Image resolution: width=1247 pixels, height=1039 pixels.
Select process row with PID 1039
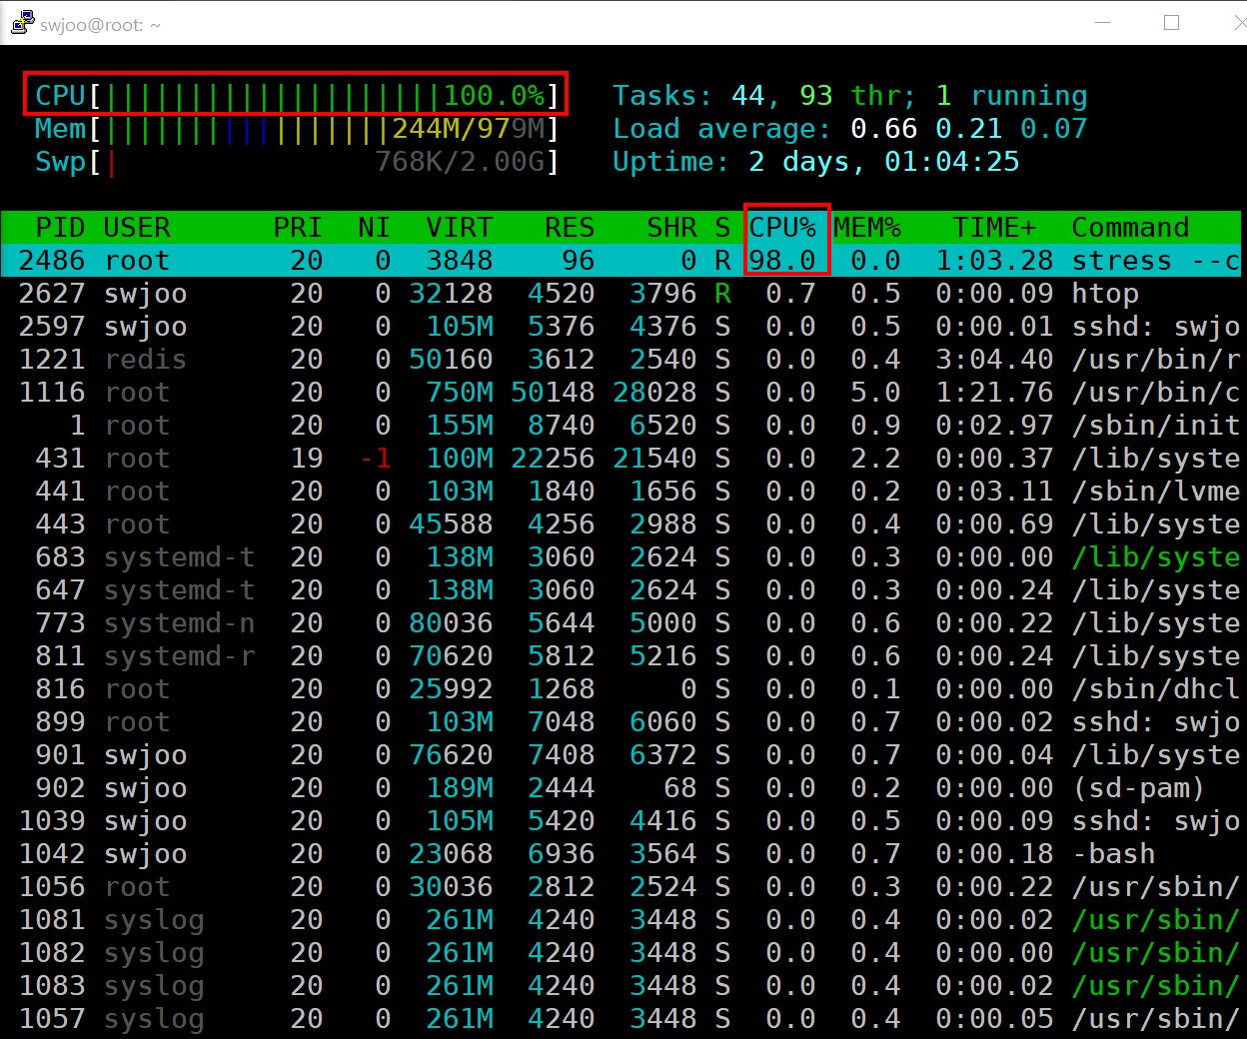tap(621, 820)
